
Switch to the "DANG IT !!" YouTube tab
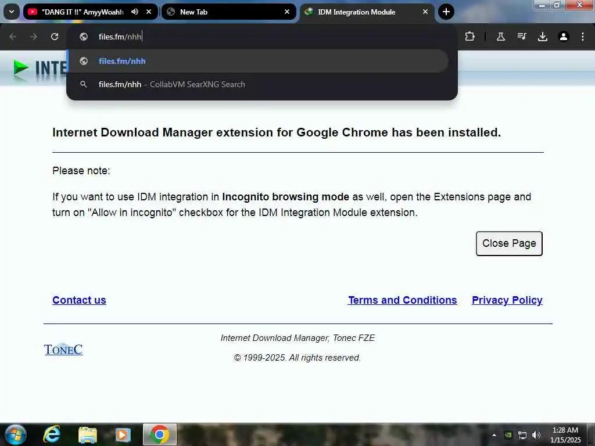click(x=91, y=12)
